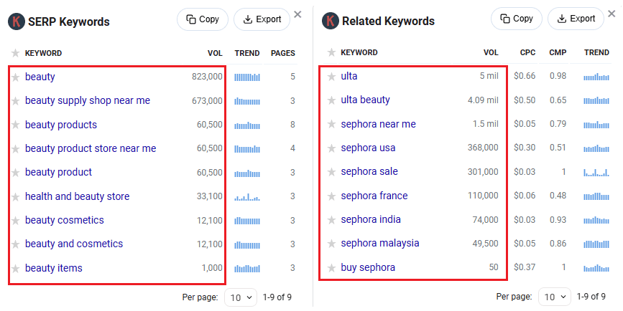Screen dimensions: 623x311
Task: Star the 'buy sephora' keyword
Action: (x=331, y=267)
